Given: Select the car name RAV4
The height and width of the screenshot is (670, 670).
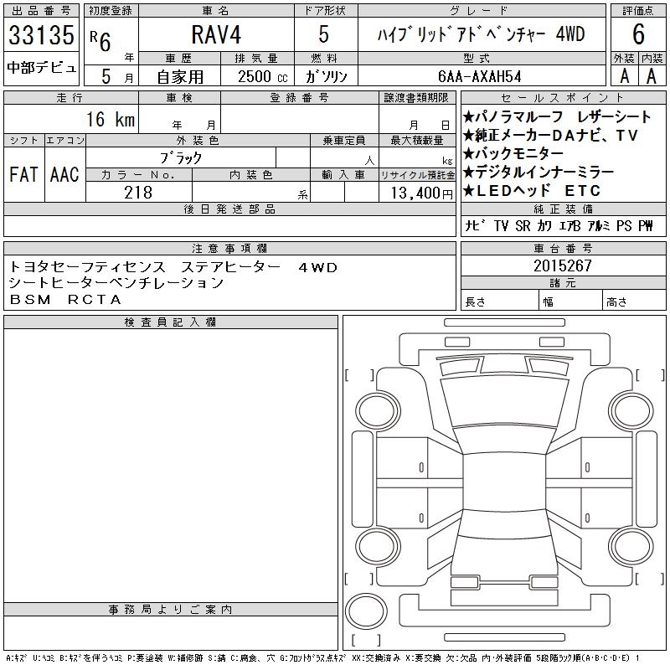Looking at the screenshot, I should tap(216, 34).
